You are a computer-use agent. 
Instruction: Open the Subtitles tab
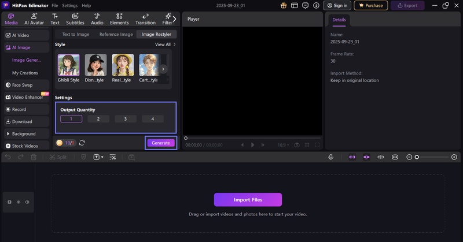[x=75, y=19]
